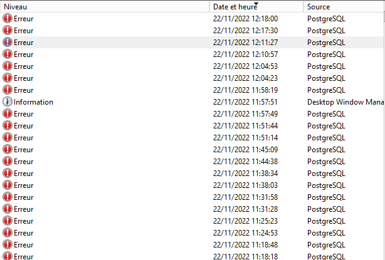
Task: Click the highlighted error icon at 12:11:27
Action: pos(8,42)
